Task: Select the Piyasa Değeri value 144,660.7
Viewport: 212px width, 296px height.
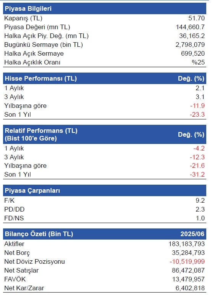Action: tap(190, 27)
